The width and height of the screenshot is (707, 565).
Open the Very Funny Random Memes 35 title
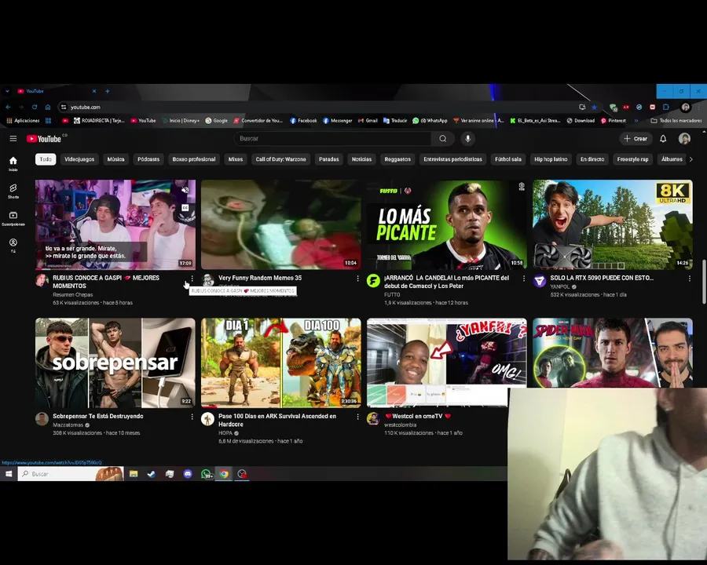click(x=260, y=278)
